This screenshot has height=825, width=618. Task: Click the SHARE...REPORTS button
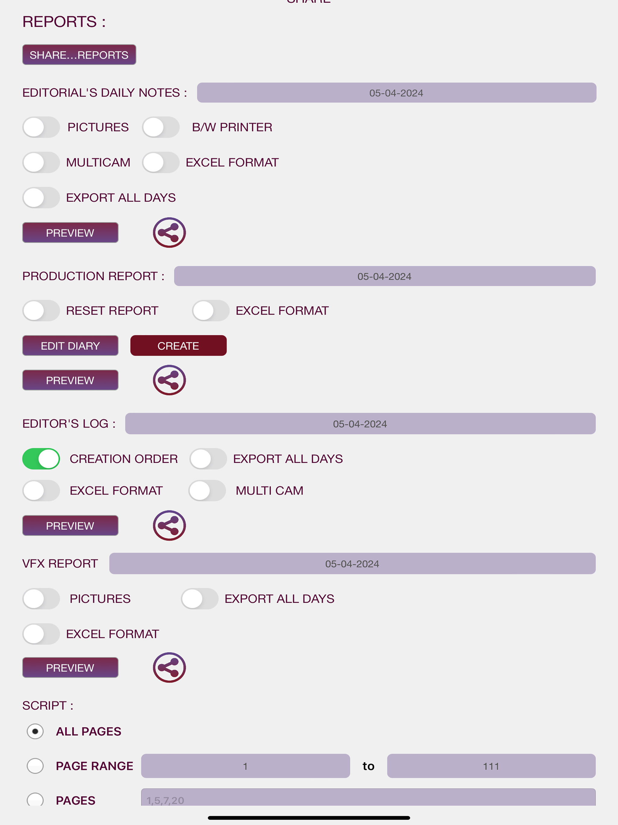coord(79,54)
